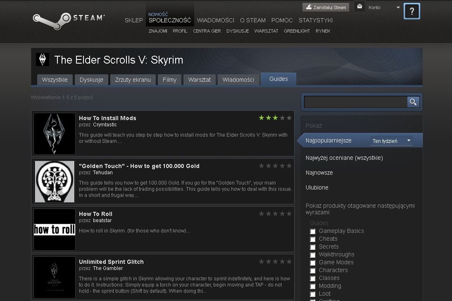Open the SPOŁECZNOŚĆ menu
Viewport: 452px width, 301px height.
170,20
